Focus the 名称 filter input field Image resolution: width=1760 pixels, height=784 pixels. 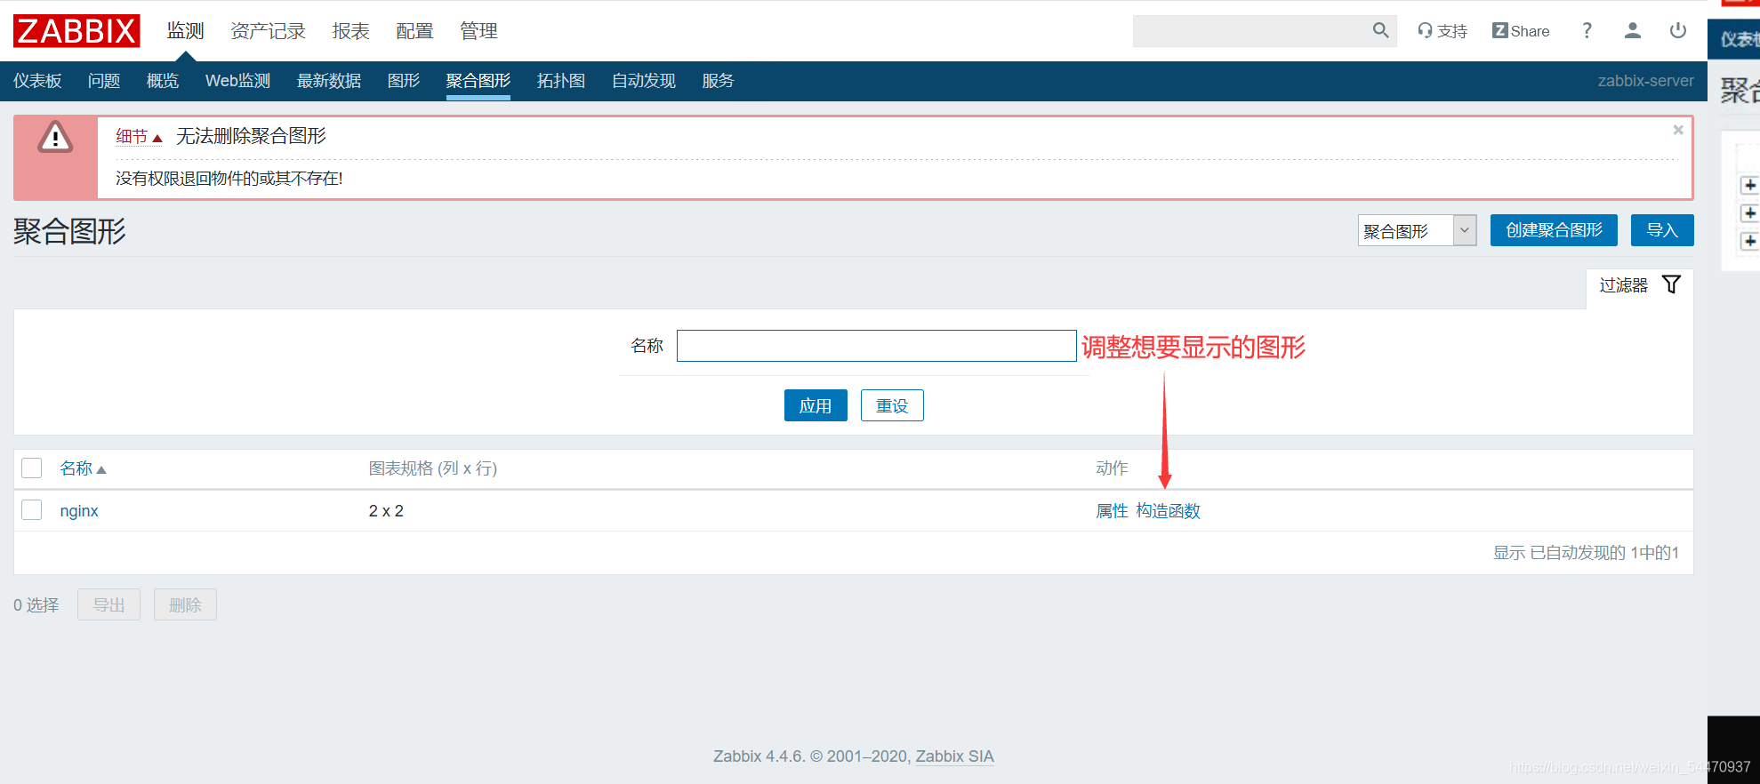coord(876,346)
